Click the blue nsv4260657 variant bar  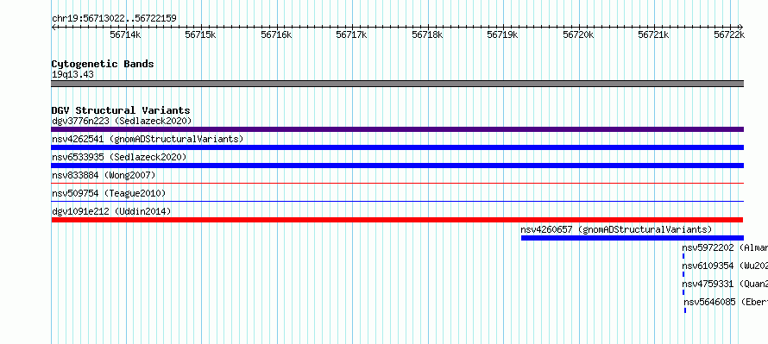[633, 238]
